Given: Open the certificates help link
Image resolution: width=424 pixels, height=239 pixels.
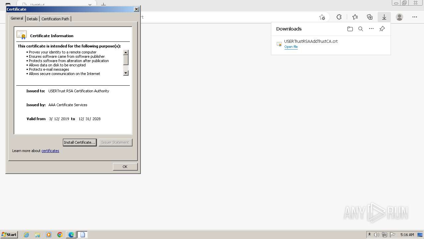Looking at the screenshot, I should tap(50, 151).
